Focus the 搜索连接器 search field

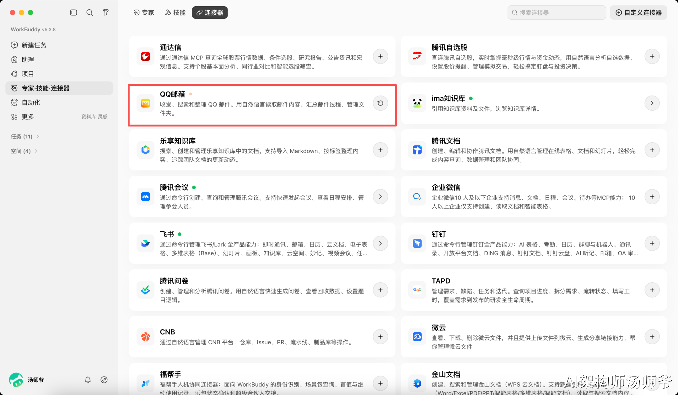[557, 13]
